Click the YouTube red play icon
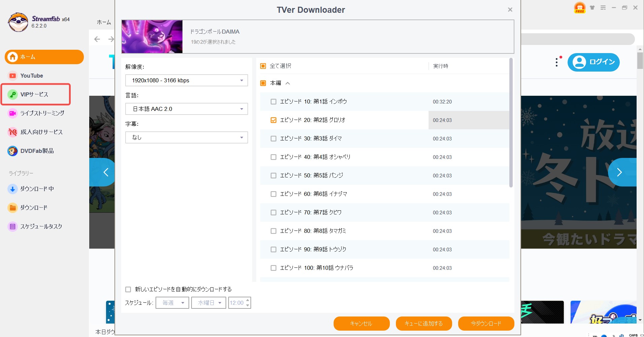Viewport: 644px width, 337px height. click(12, 76)
